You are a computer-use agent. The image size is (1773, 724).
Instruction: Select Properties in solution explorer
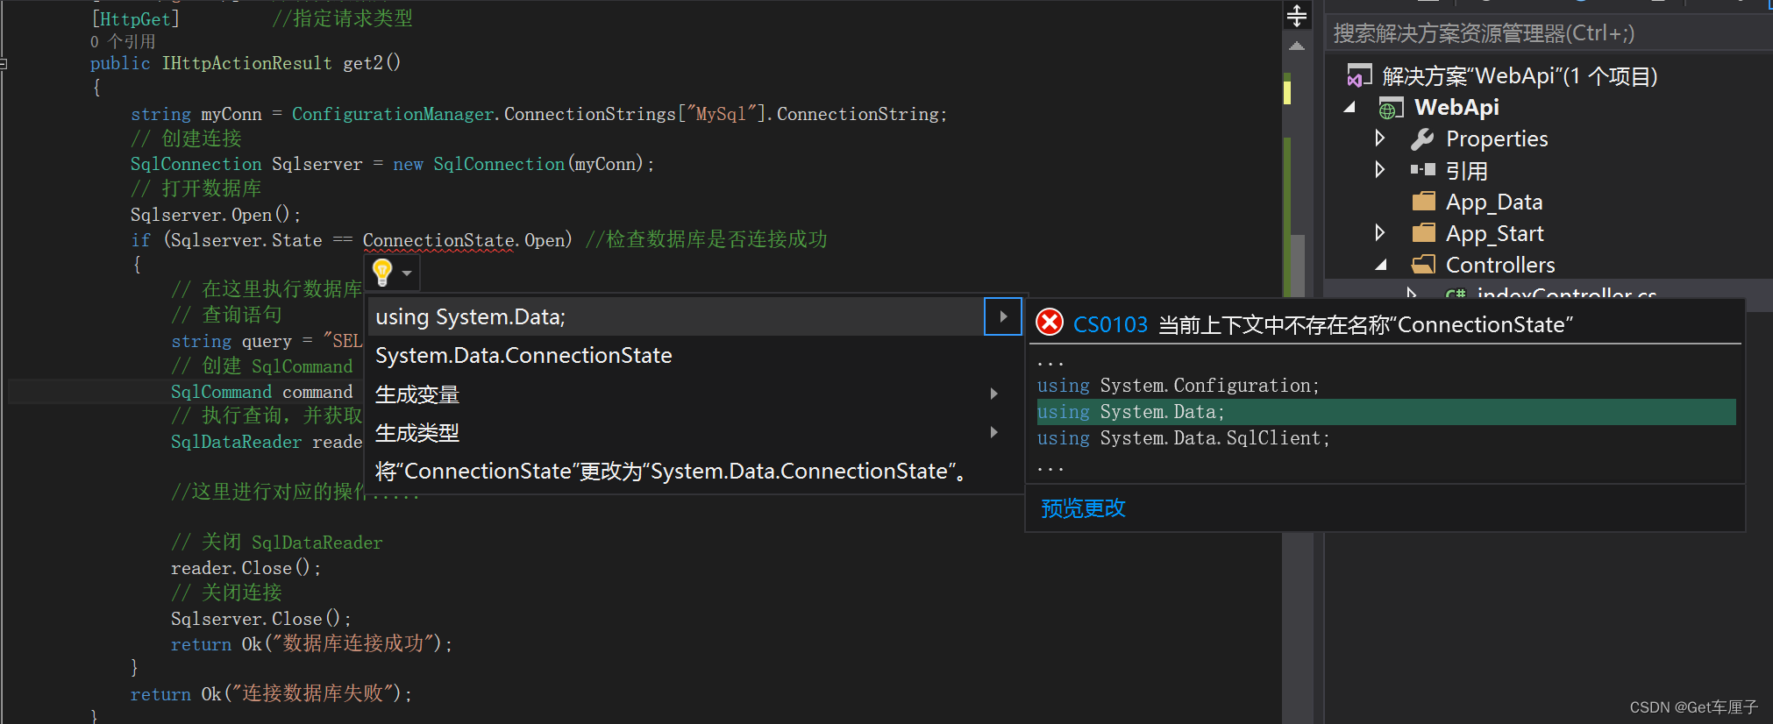point(1497,138)
